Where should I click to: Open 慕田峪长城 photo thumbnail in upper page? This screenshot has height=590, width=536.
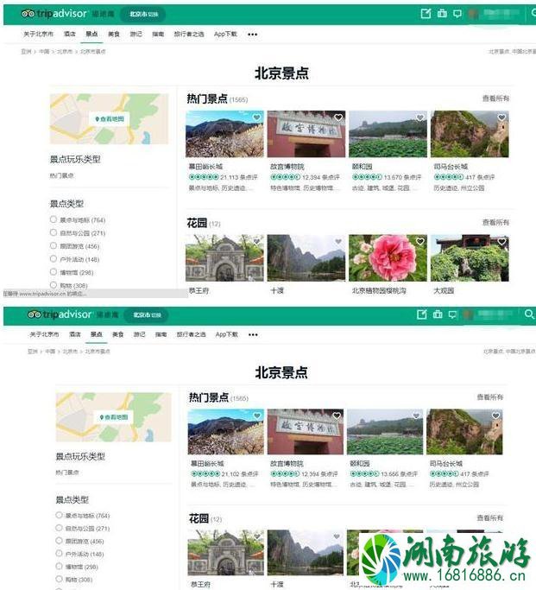(x=224, y=134)
